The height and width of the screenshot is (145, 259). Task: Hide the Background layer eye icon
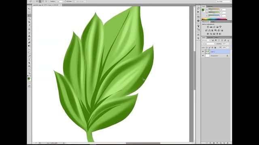pyautogui.click(x=203, y=56)
